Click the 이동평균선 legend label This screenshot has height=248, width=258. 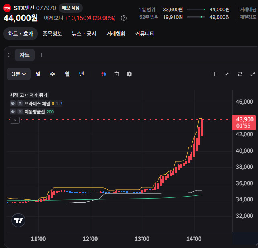click(x=35, y=112)
